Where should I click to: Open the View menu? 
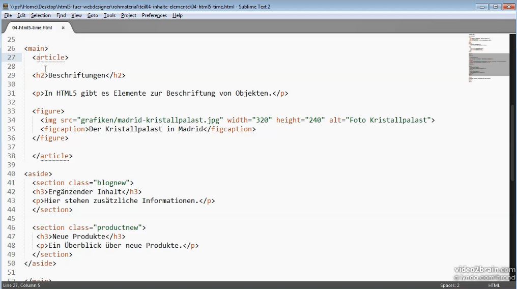(x=76, y=15)
